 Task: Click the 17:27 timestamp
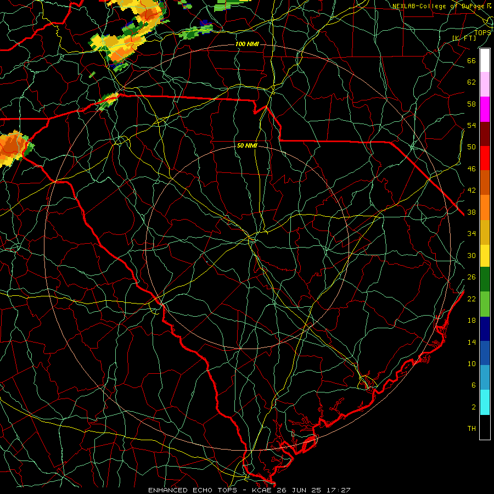pyautogui.click(x=339, y=490)
